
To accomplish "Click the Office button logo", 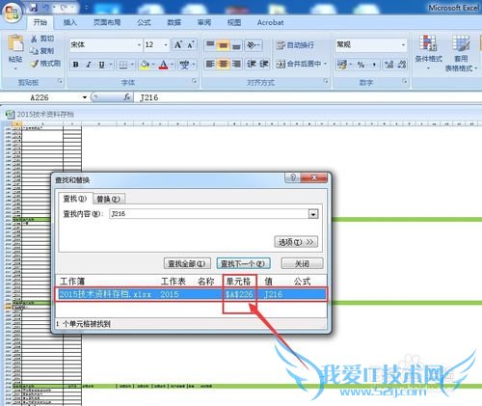I will pos(12,14).
